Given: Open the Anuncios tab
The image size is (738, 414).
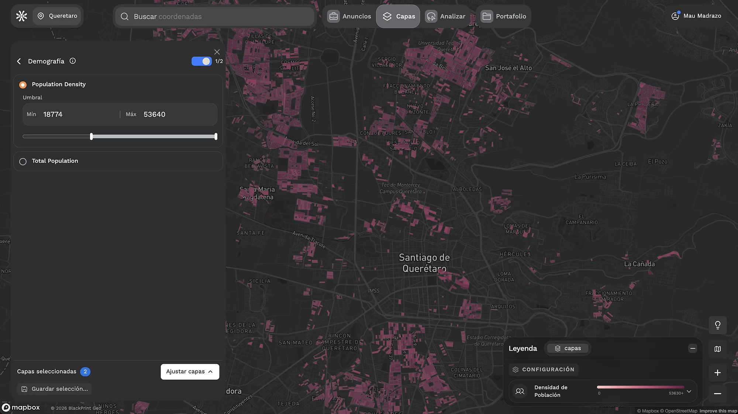Looking at the screenshot, I should 349,16.
